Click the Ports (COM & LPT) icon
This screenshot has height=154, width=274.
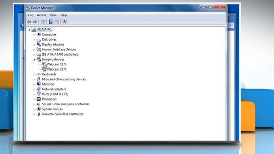coord(39,94)
